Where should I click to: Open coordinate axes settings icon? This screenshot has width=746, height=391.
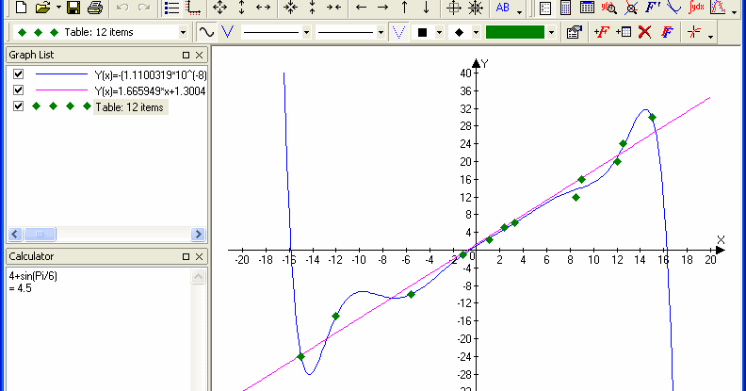[x=194, y=8]
